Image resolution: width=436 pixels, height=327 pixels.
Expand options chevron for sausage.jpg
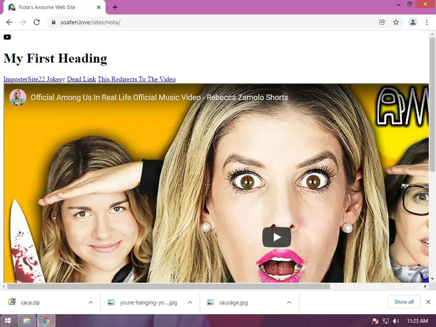pyautogui.click(x=289, y=302)
